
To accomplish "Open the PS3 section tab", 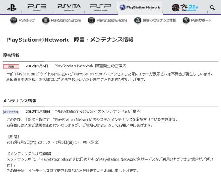I will tap(37, 7).
